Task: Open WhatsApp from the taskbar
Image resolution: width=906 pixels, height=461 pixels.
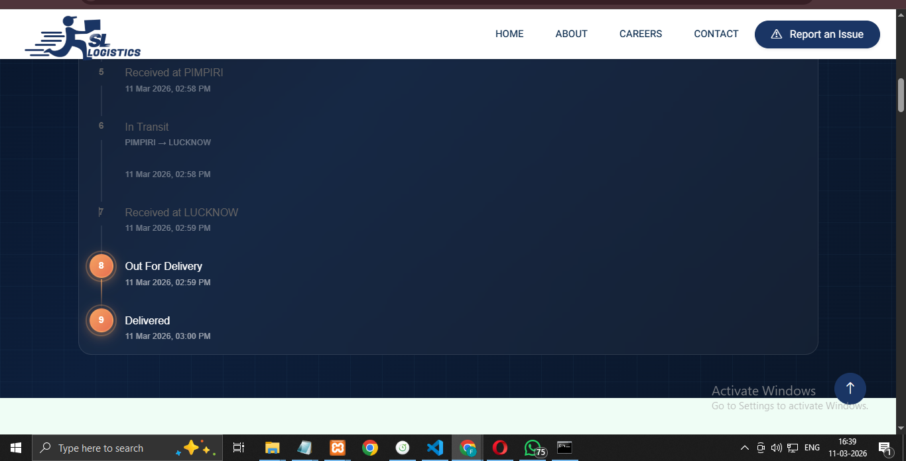Action: (533, 448)
